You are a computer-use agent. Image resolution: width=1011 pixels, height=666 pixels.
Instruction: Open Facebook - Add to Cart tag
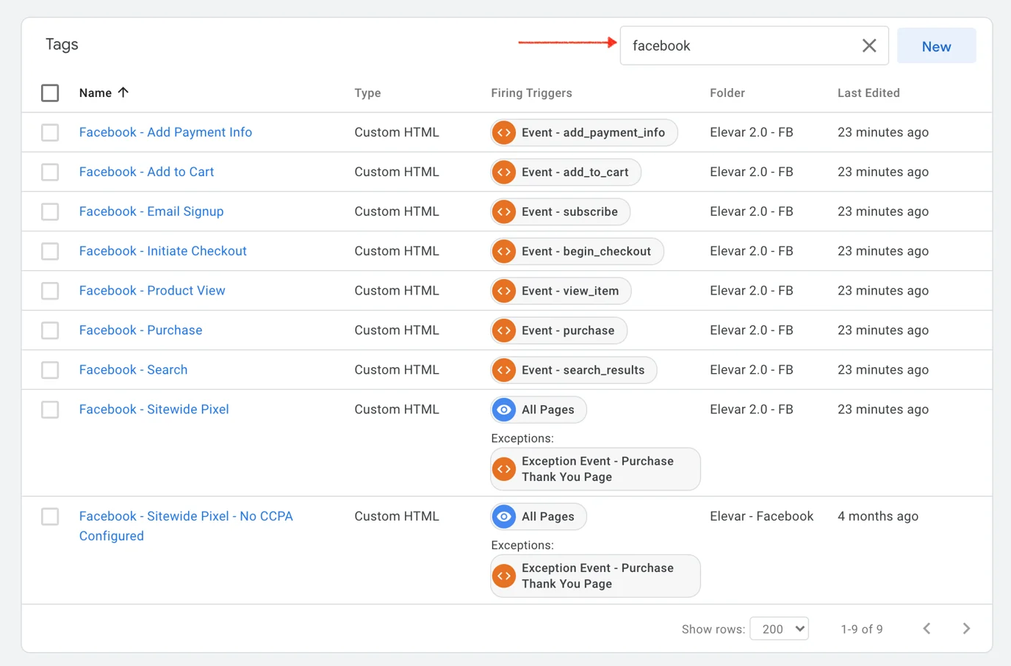pyautogui.click(x=146, y=172)
